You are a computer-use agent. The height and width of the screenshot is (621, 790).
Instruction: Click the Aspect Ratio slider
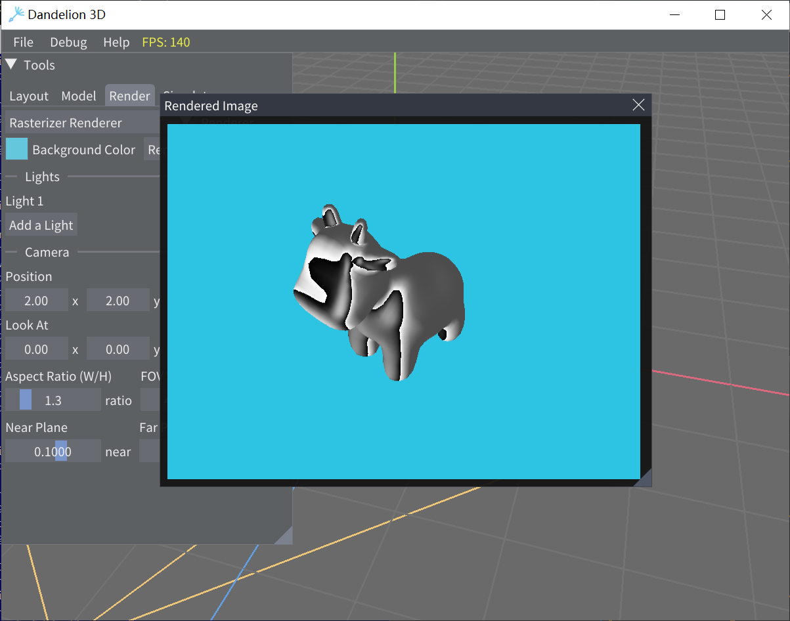(x=53, y=400)
